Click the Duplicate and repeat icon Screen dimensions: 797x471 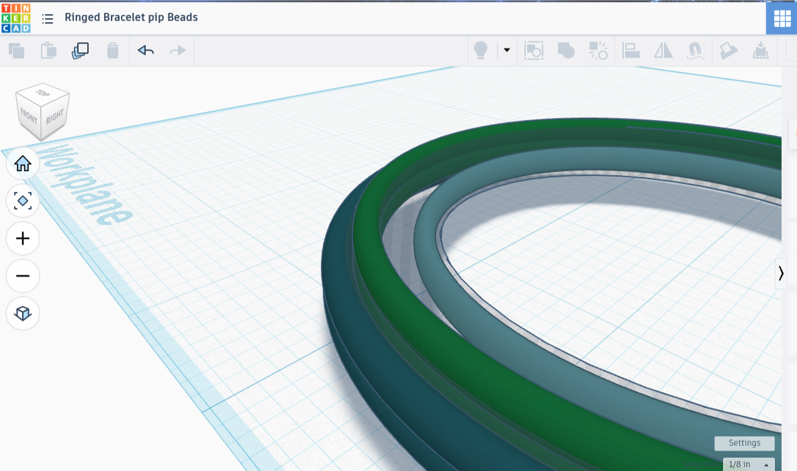tap(80, 50)
